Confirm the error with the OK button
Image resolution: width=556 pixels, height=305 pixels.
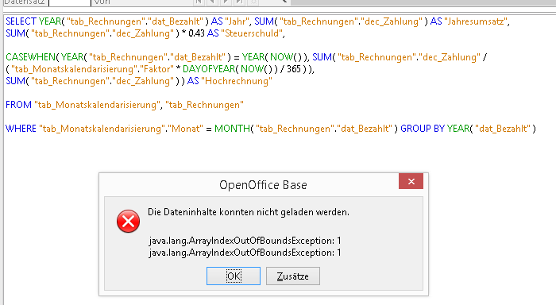pyautogui.click(x=234, y=276)
